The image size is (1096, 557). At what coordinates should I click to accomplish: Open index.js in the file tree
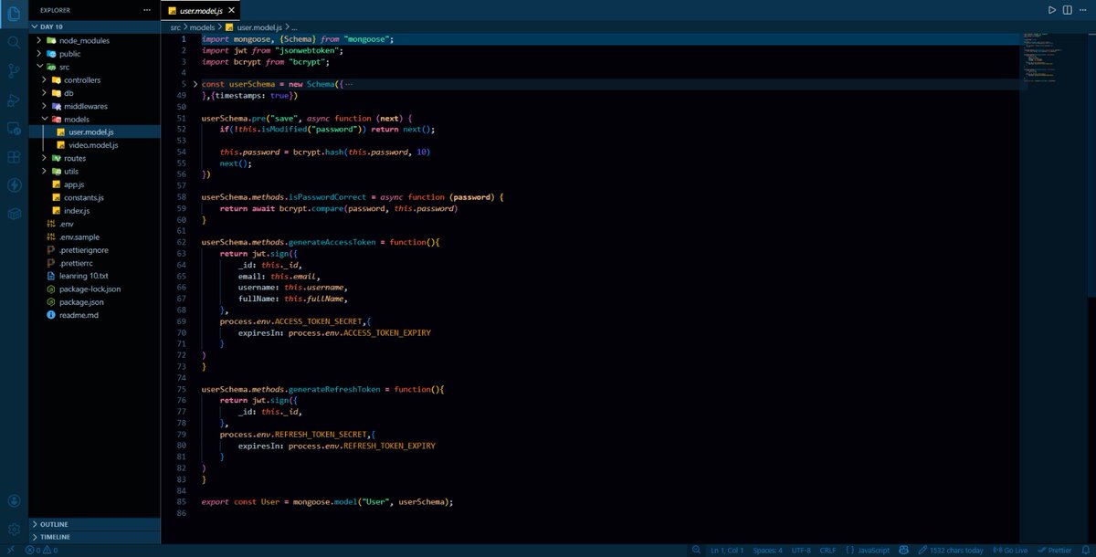94,210
